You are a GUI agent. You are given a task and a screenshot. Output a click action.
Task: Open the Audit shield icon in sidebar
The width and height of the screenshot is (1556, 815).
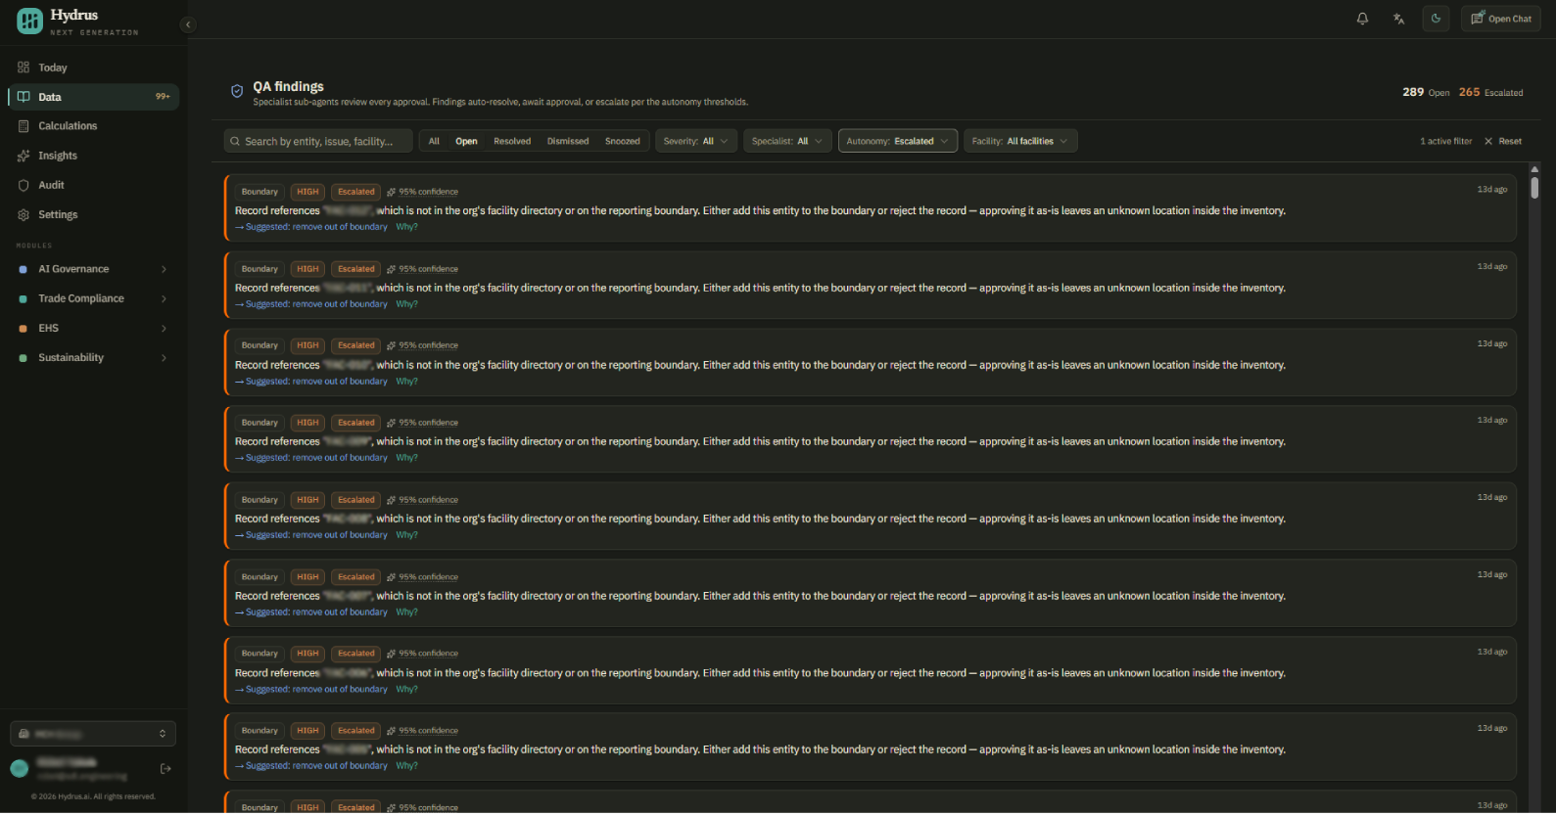coord(24,185)
